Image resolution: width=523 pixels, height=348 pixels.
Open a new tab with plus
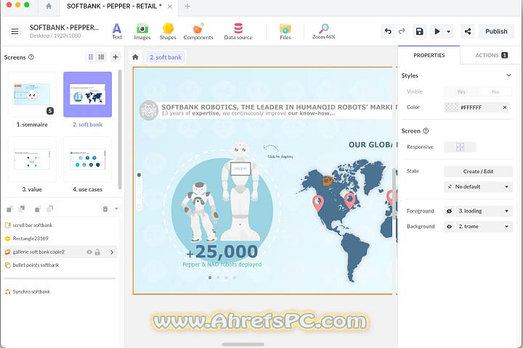click(187, 7)
